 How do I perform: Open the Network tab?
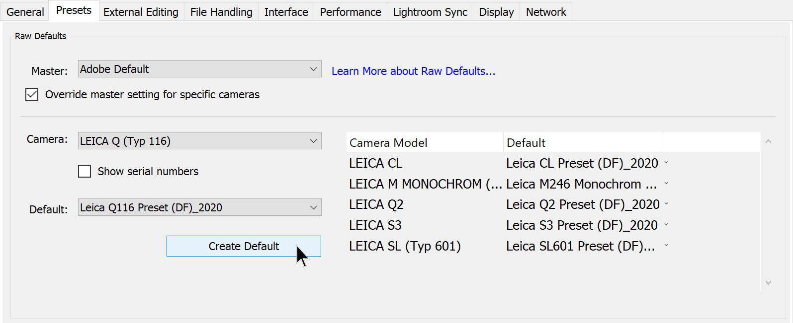(x=546, y=12)
